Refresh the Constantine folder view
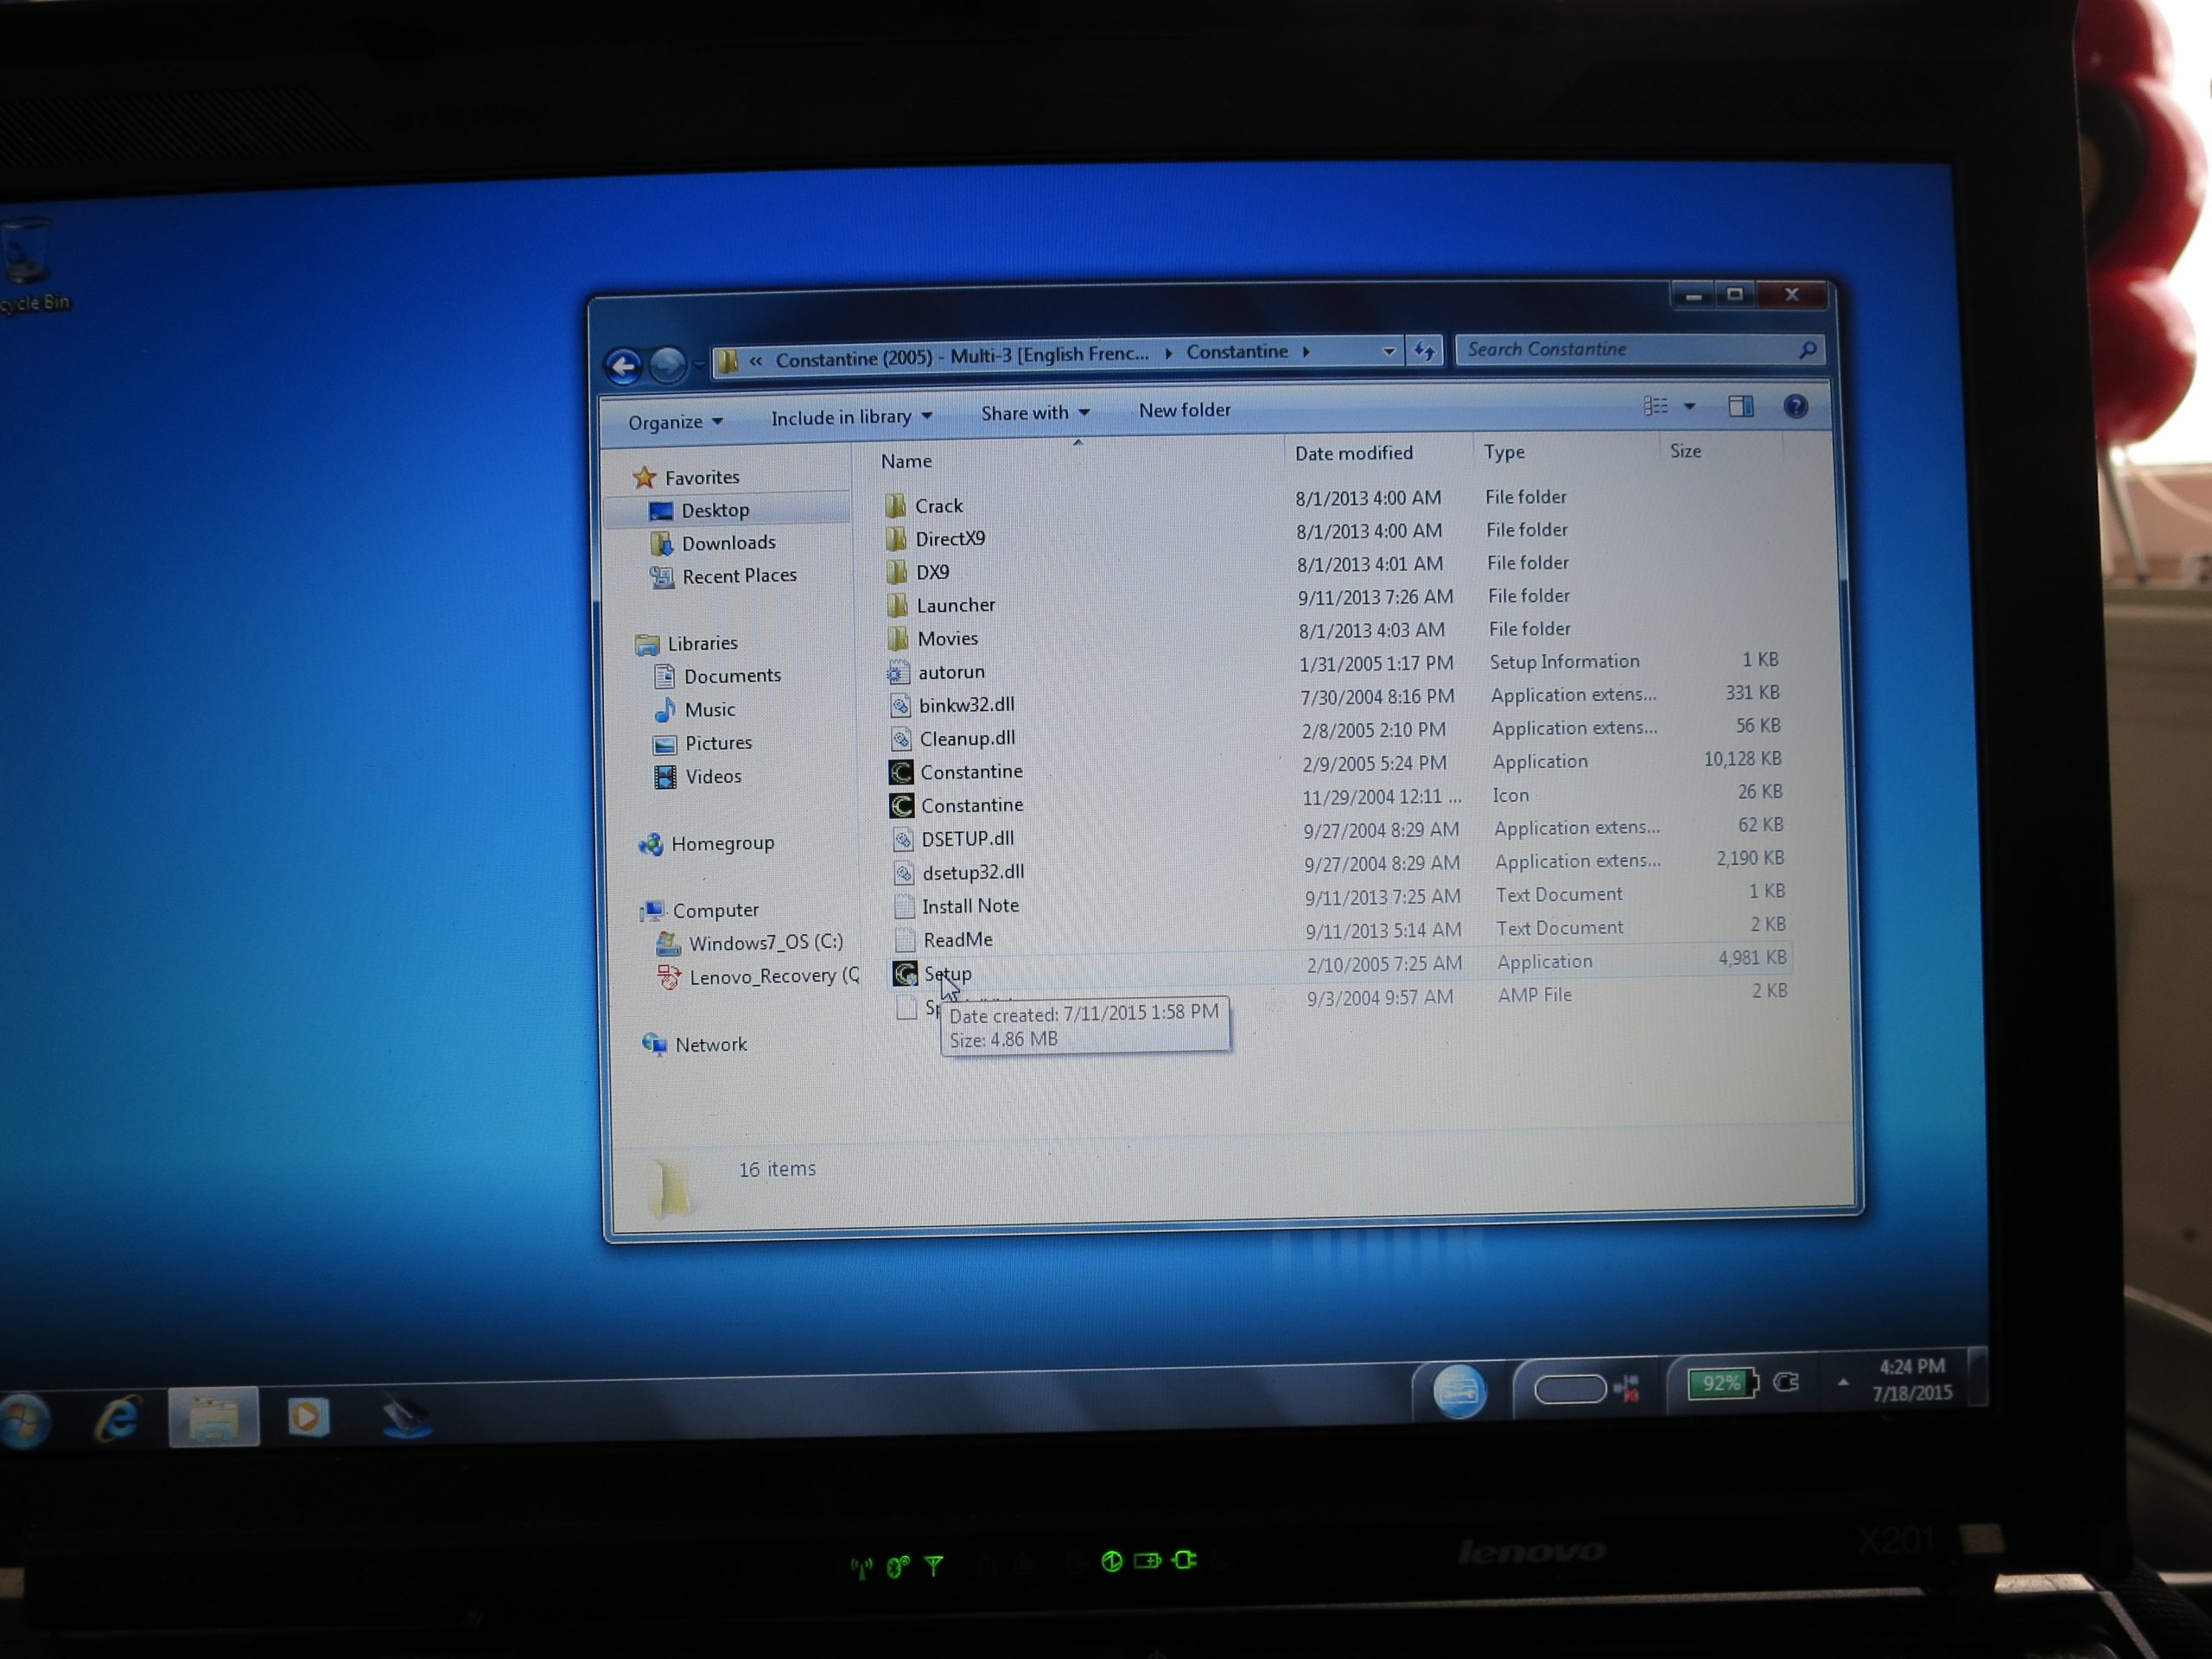 [x=1424, y=351]
